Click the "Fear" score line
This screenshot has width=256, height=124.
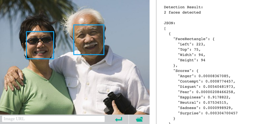click(206, 92)
